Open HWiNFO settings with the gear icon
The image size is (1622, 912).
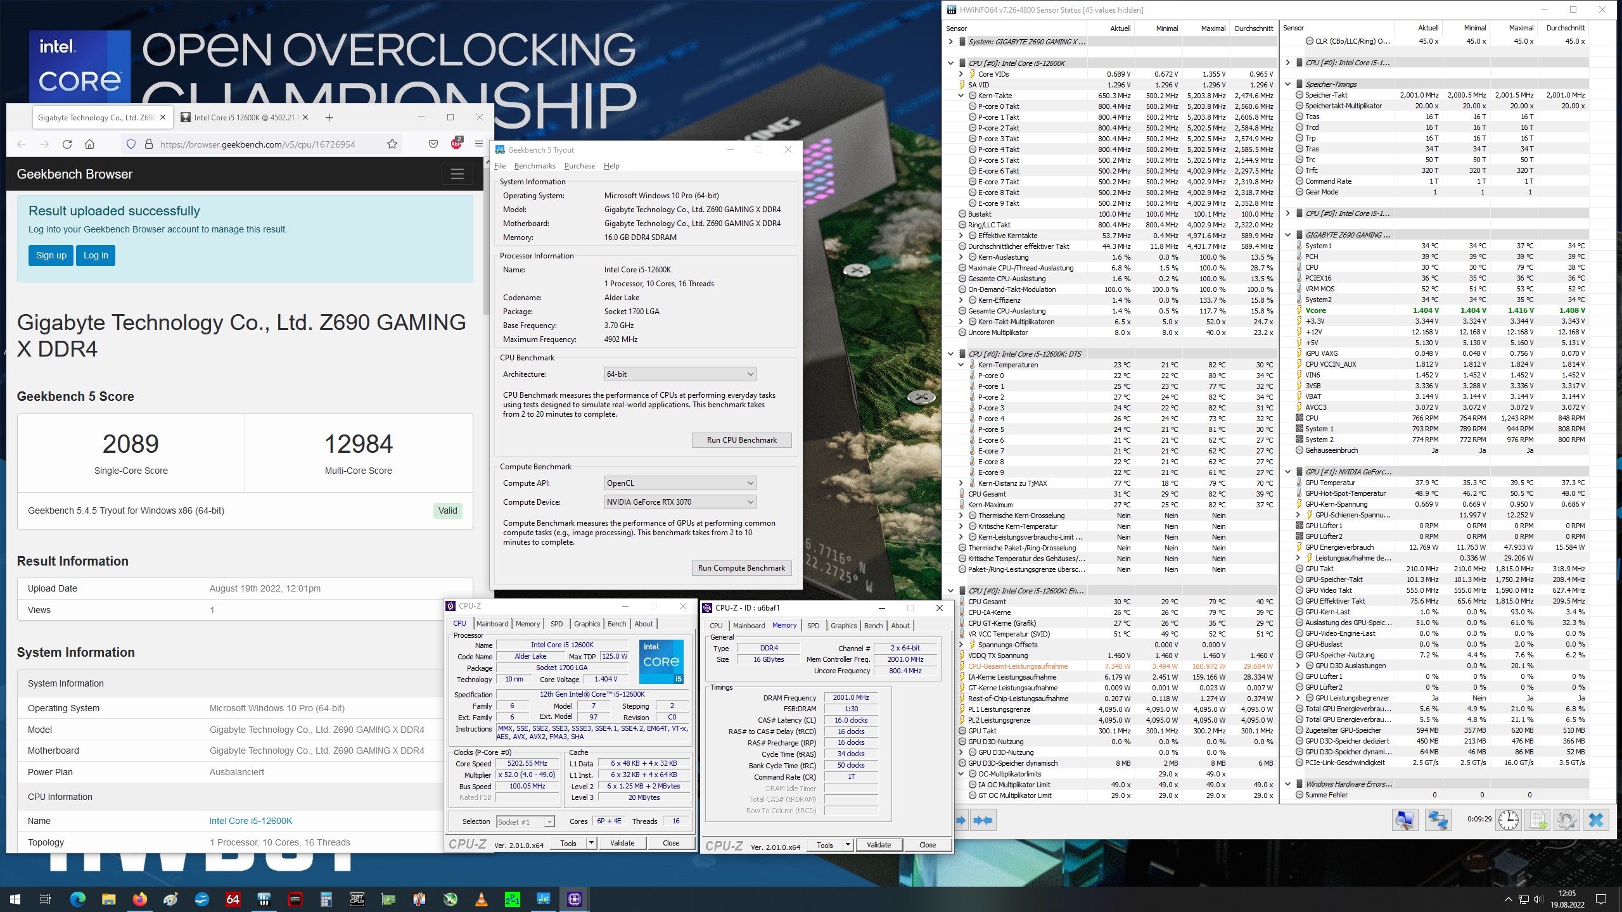[1567, 820]
